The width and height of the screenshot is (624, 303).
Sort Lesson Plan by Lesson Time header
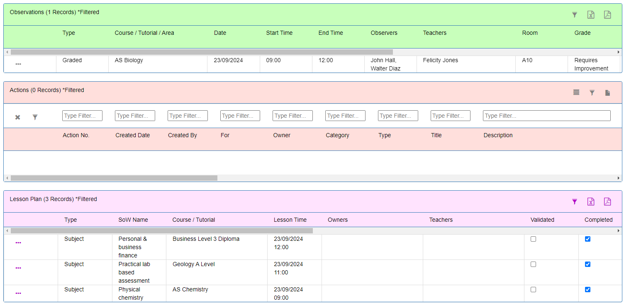tap(290, 220)
